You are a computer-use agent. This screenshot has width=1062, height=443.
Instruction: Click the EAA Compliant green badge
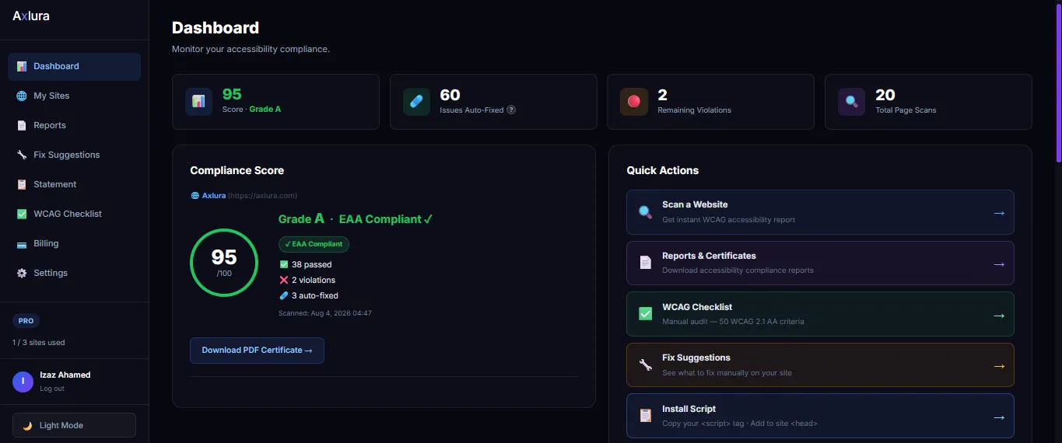(x=314, y=244)
